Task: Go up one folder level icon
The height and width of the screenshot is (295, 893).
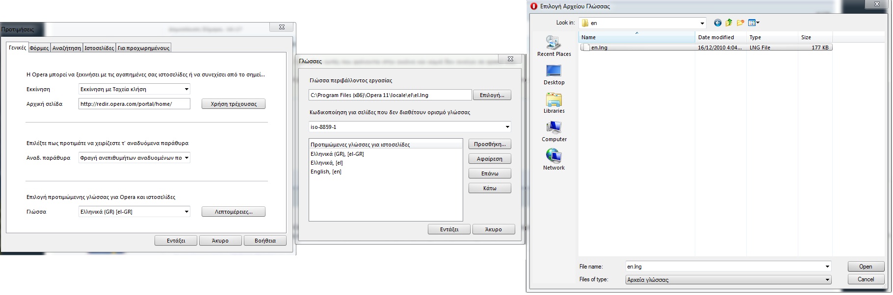Action: tap(729, 23)
